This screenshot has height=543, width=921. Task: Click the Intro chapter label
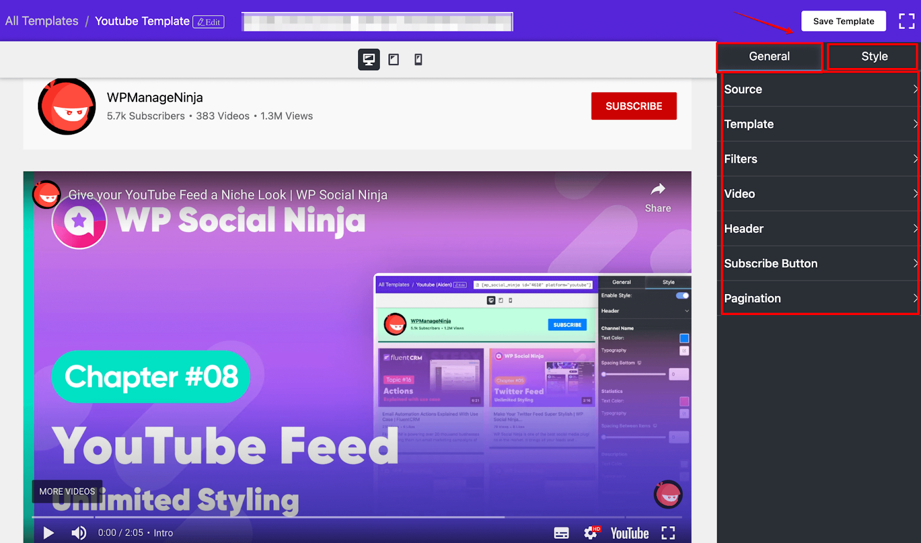click(x=163, y=533)
